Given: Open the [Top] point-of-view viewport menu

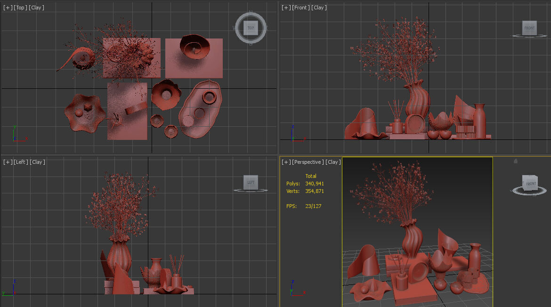Looking at the screenshot, I should point(20,8).
